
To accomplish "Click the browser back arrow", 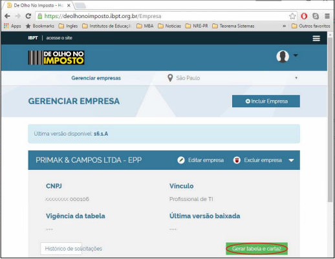I will [7, 16].
